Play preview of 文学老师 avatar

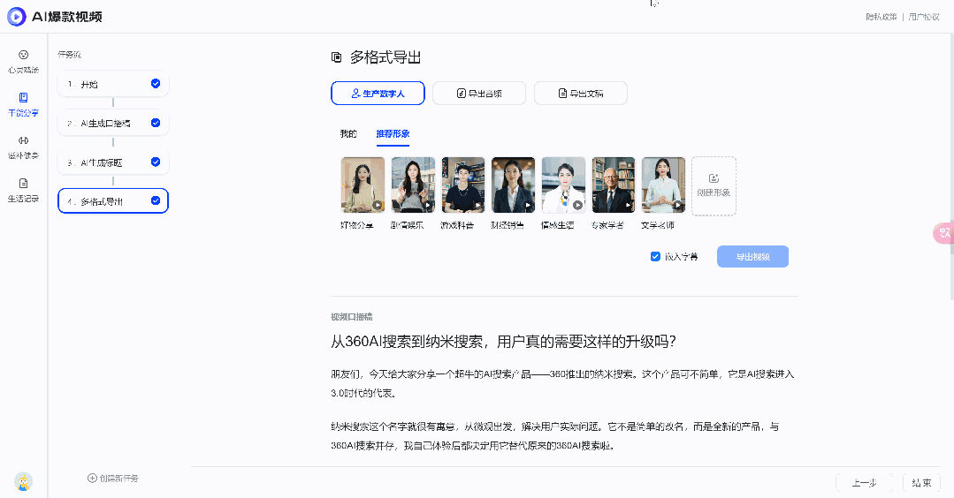(x=678, y=205)
